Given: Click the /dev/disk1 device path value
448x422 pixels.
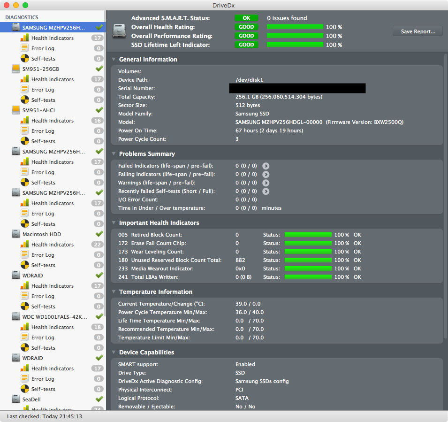Looking at the screenshot, I should tap(249, 80).
